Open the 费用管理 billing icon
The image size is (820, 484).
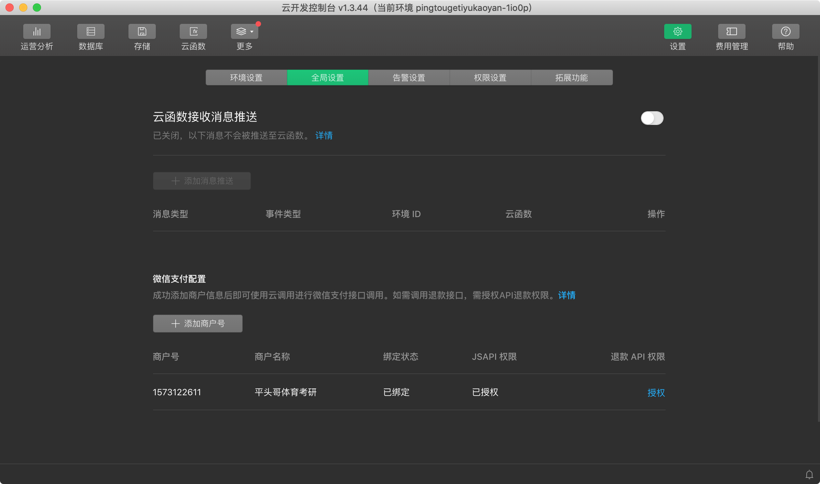click(x=732, y=32)
